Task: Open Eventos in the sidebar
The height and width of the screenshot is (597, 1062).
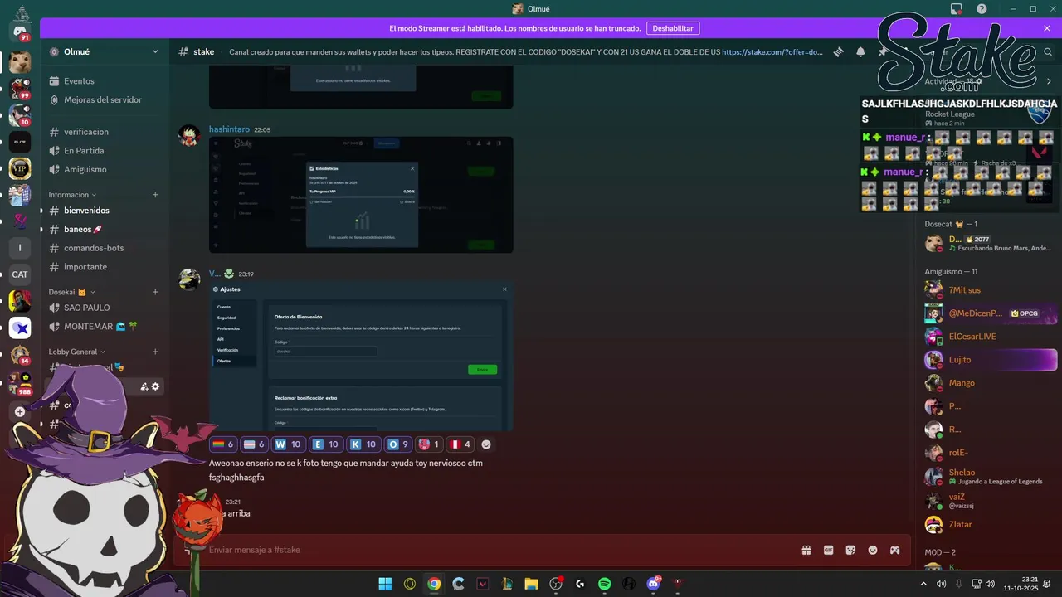Action: 105,81
